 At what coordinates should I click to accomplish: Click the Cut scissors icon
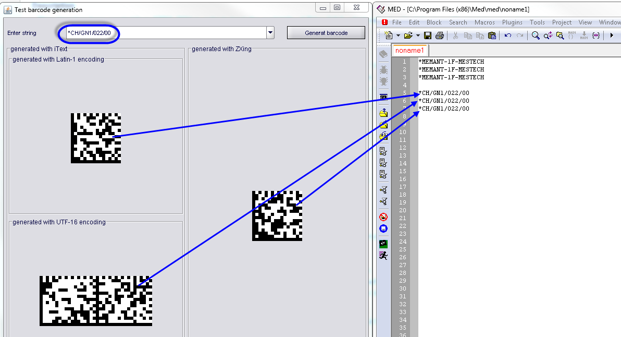(x=455, y=35)
